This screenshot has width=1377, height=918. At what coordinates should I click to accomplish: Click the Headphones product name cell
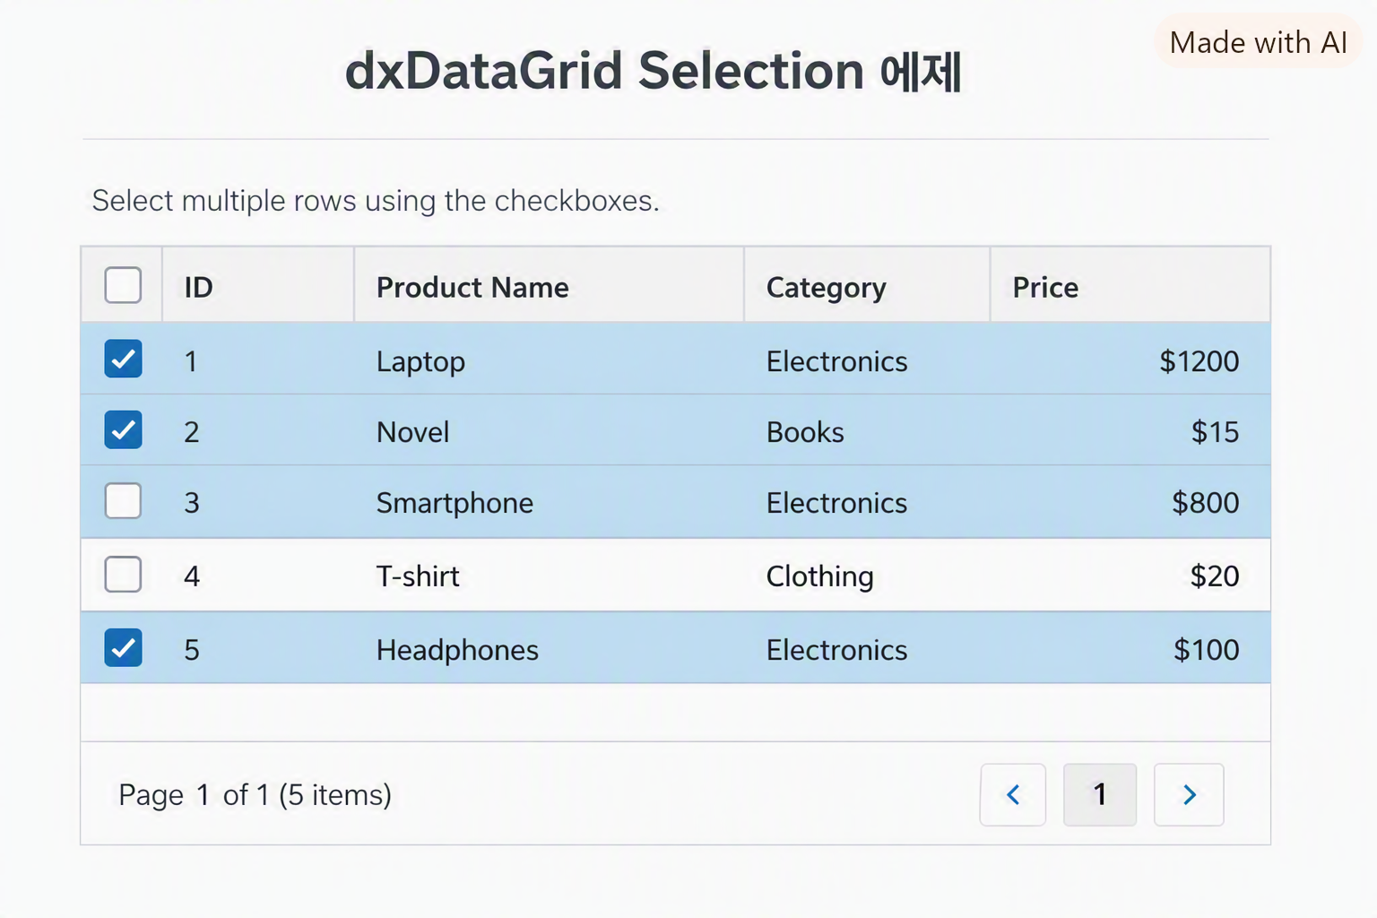pos(549,649)
